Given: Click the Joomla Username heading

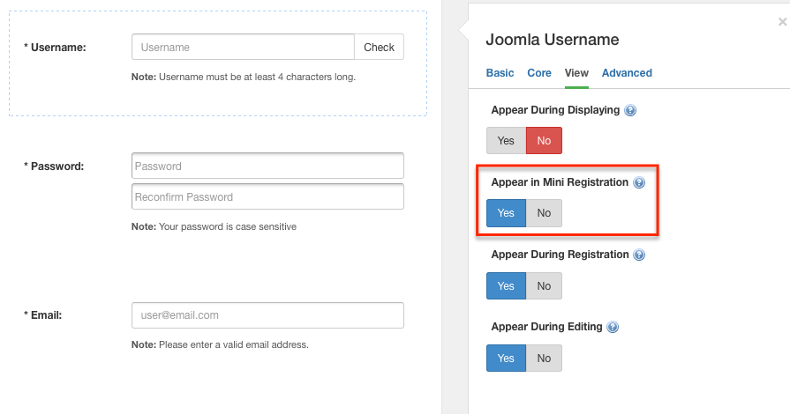Looking at the screenshot, I should point(553,40).
